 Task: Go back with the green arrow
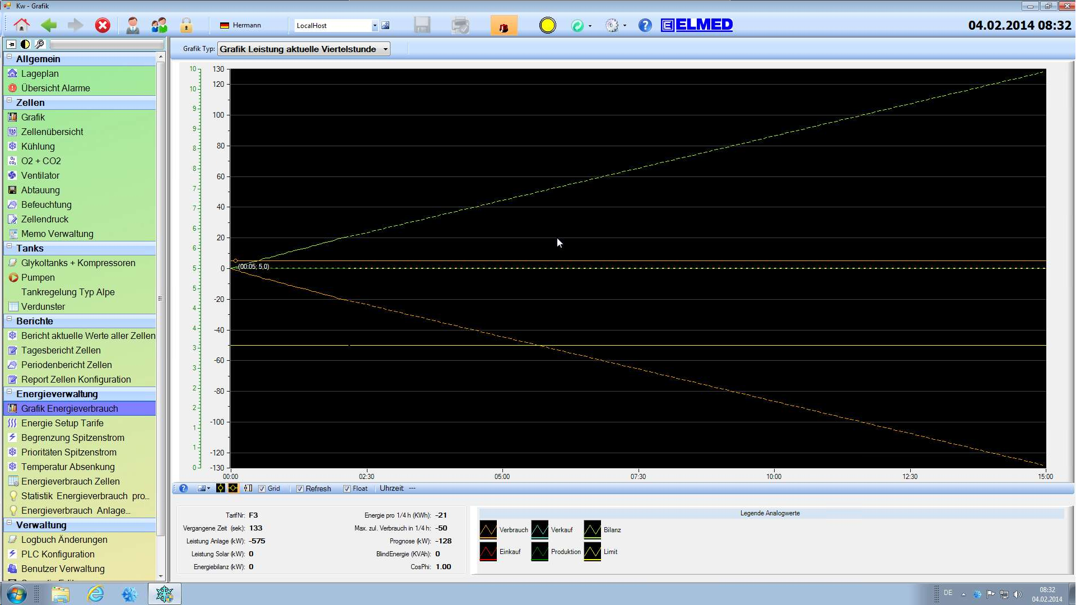click(49, 25)
